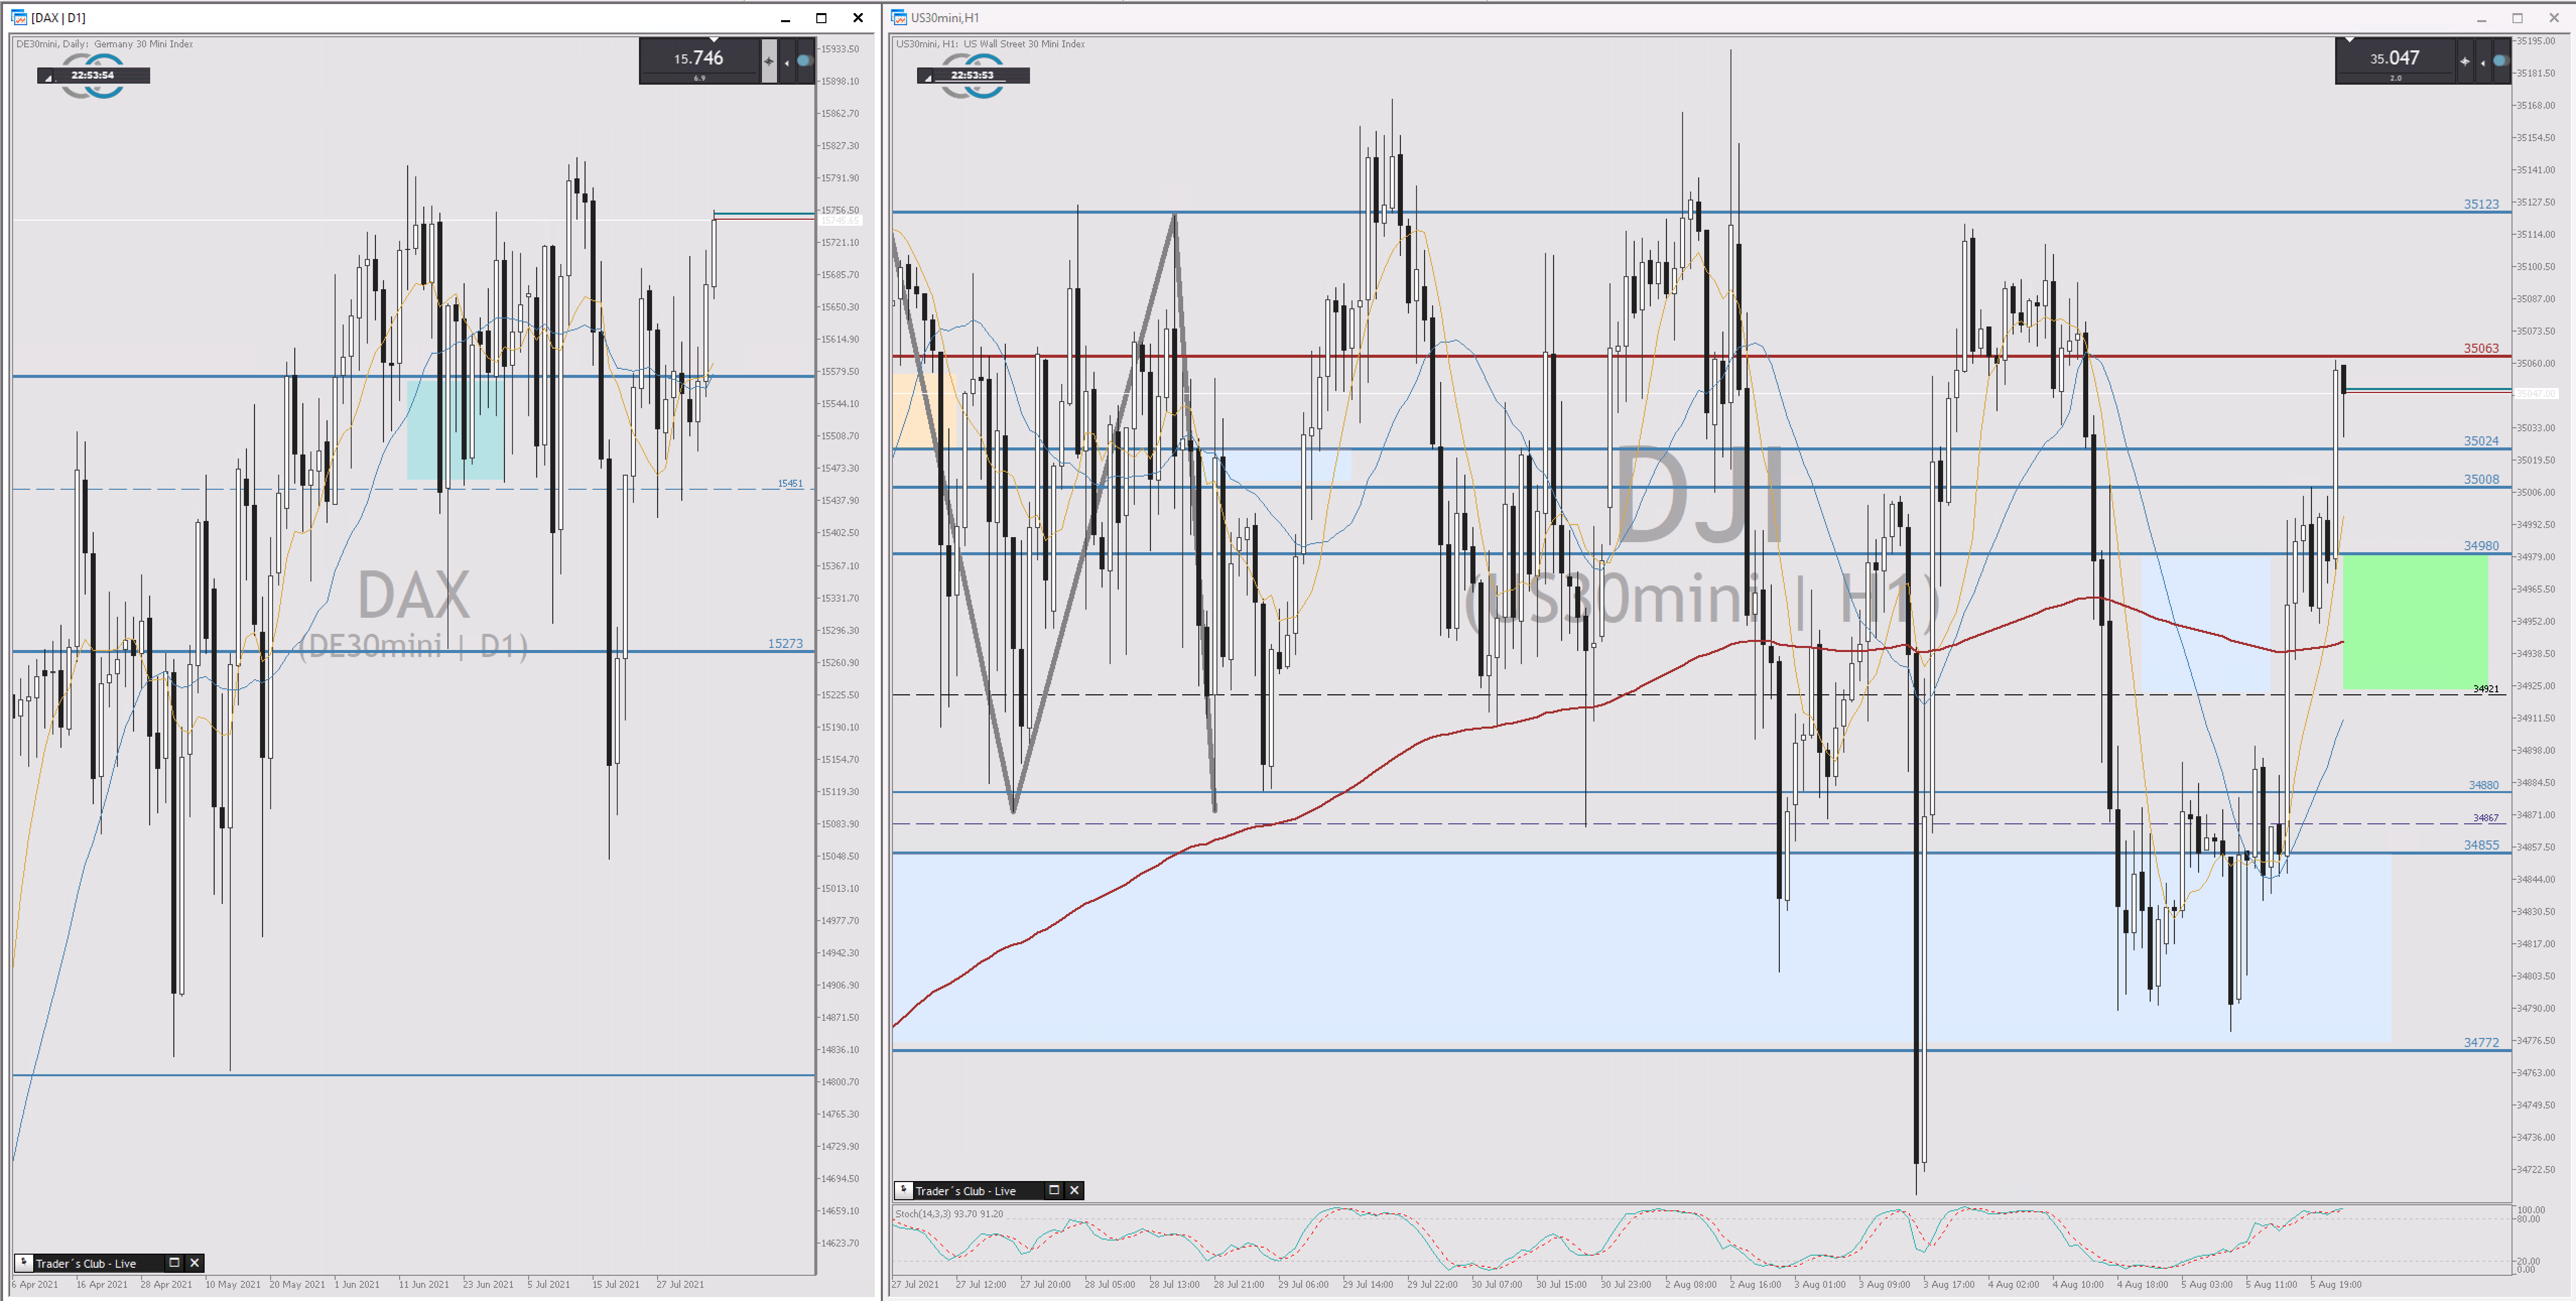Click the 15451 dashed level label
Screen dimensions: 2576x1301
tap(790, 483)
